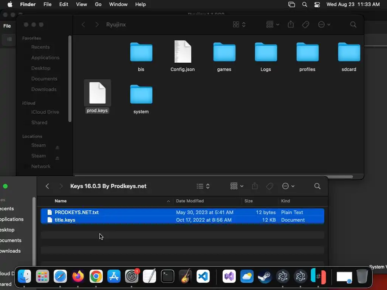387x290 pixels.
Task: Click Share icon in Keys 16.0.3 window
Action: coord(255,186)
